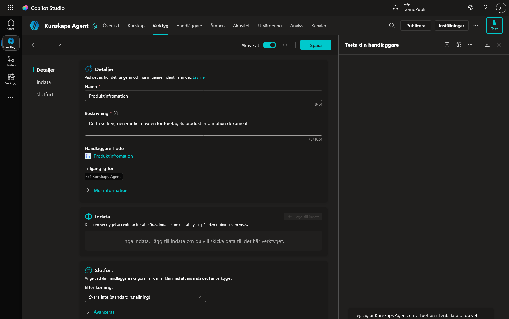509x319 pixels.
Task: Click info icon beside Beskrivning
Action: click(116, 113)
